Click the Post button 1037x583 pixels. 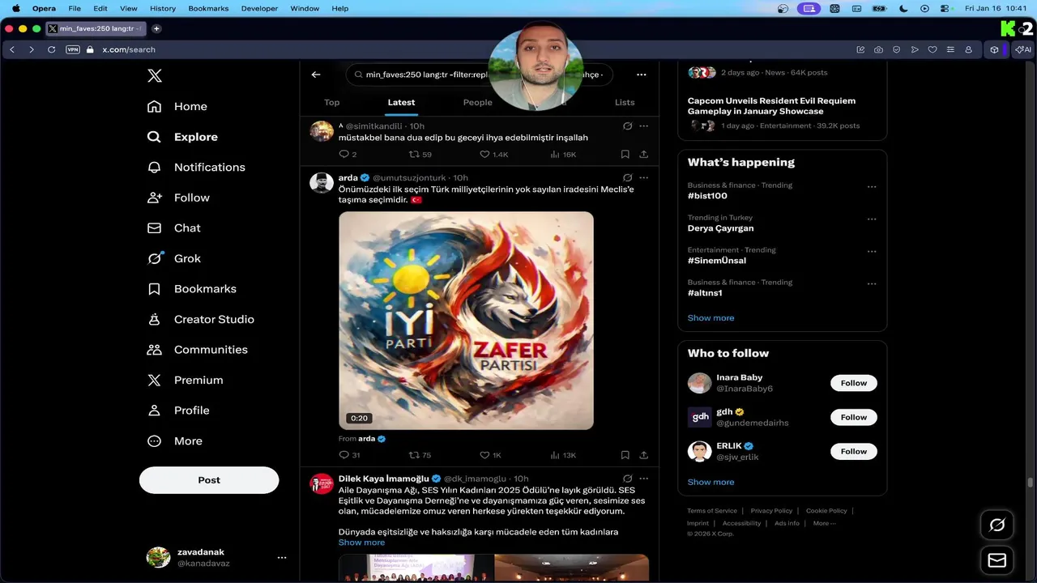point(209,480)
